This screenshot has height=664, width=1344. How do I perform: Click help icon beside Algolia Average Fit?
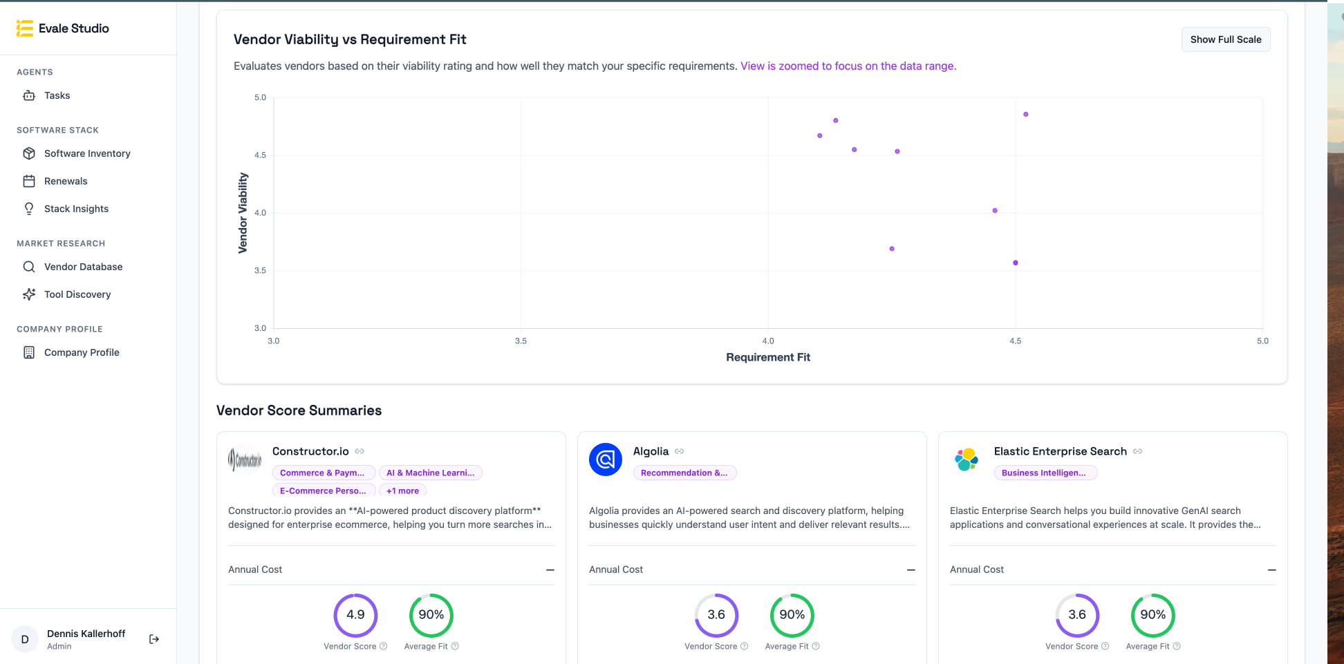(816, 647)
